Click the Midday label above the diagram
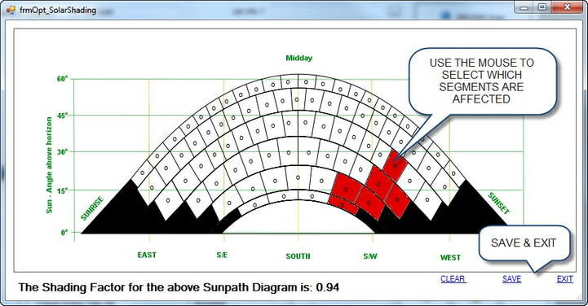588x306 pixels. point(298,58)
